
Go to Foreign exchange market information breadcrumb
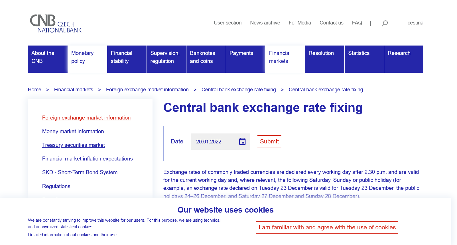click(x=147, y=90)
